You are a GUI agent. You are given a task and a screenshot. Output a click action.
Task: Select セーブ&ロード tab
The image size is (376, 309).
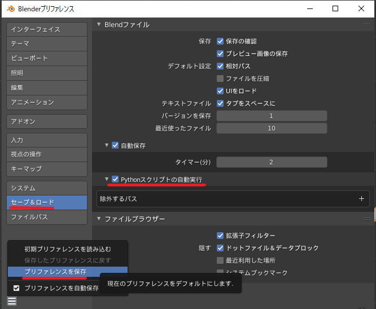tap(47, 202)
